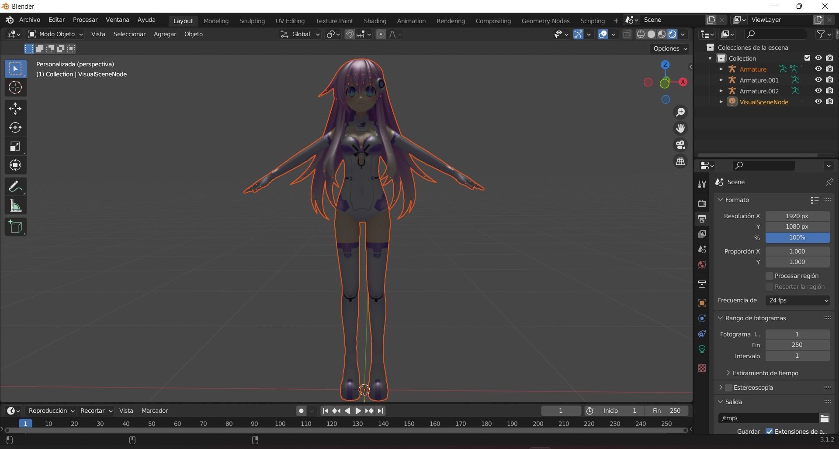Image resolution: width=839 pixels, height=449 pixels.
Task: Open the Object properties tab
Action: (x=702, y=303)
